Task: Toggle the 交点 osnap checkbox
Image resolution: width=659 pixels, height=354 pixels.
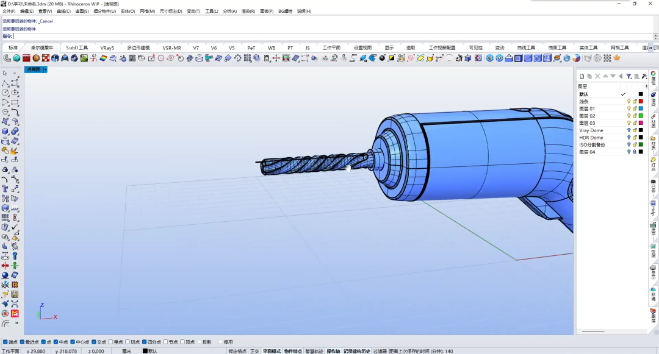Action: (x=94, y=342)
